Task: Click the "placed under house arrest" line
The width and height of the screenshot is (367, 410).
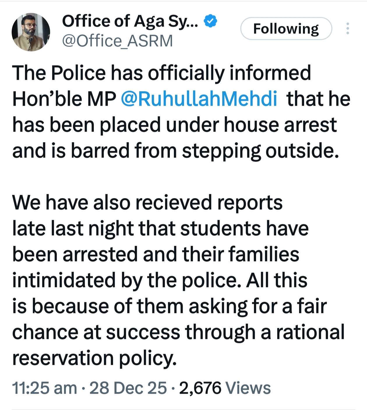Action: pyautogui.click(x=174, y=125)
